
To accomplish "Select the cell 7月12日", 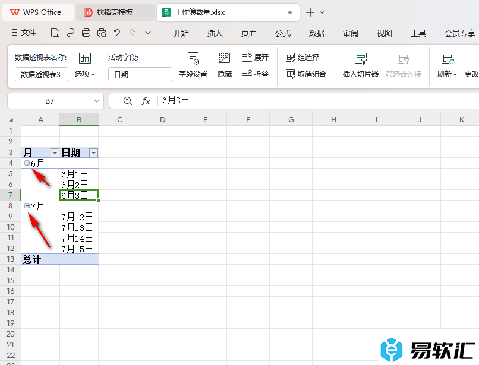I will click(79, 217).
